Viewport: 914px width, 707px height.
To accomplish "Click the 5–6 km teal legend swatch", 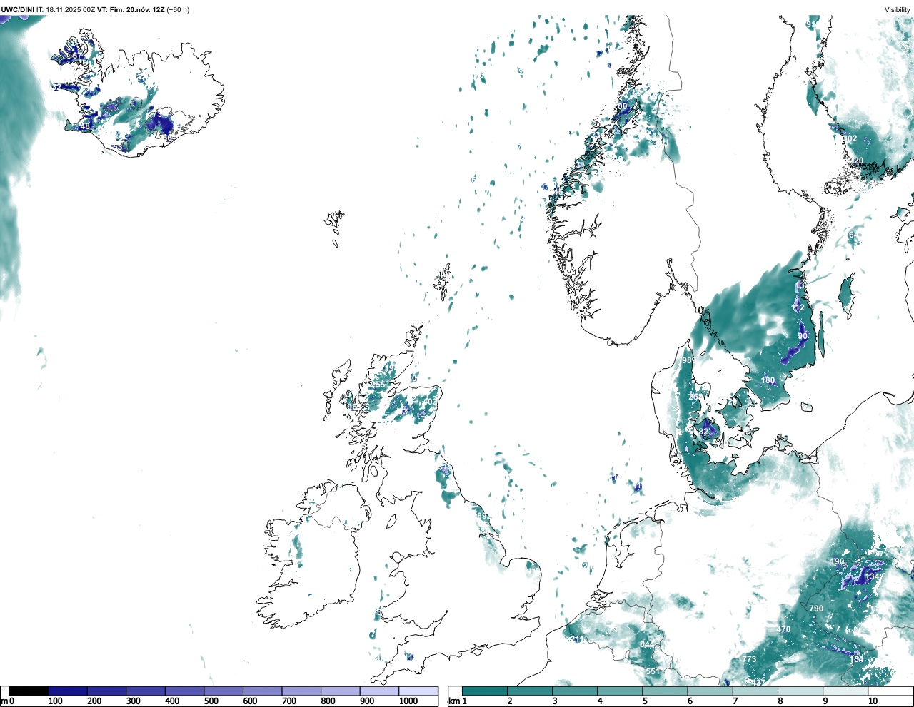I will tap(666, 691).
